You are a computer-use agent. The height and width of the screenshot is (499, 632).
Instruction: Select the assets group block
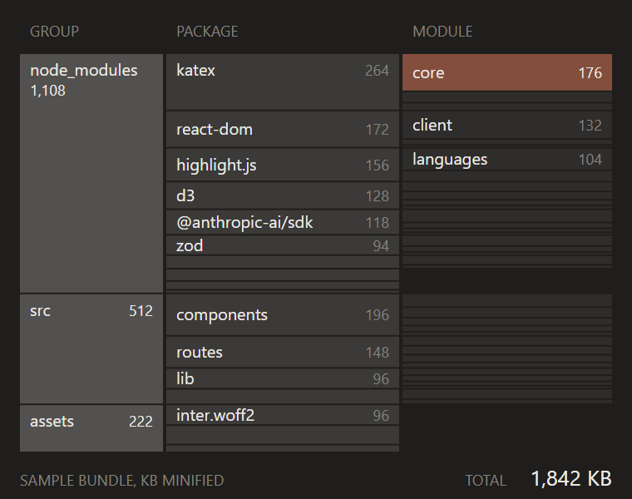click(91, 428)
